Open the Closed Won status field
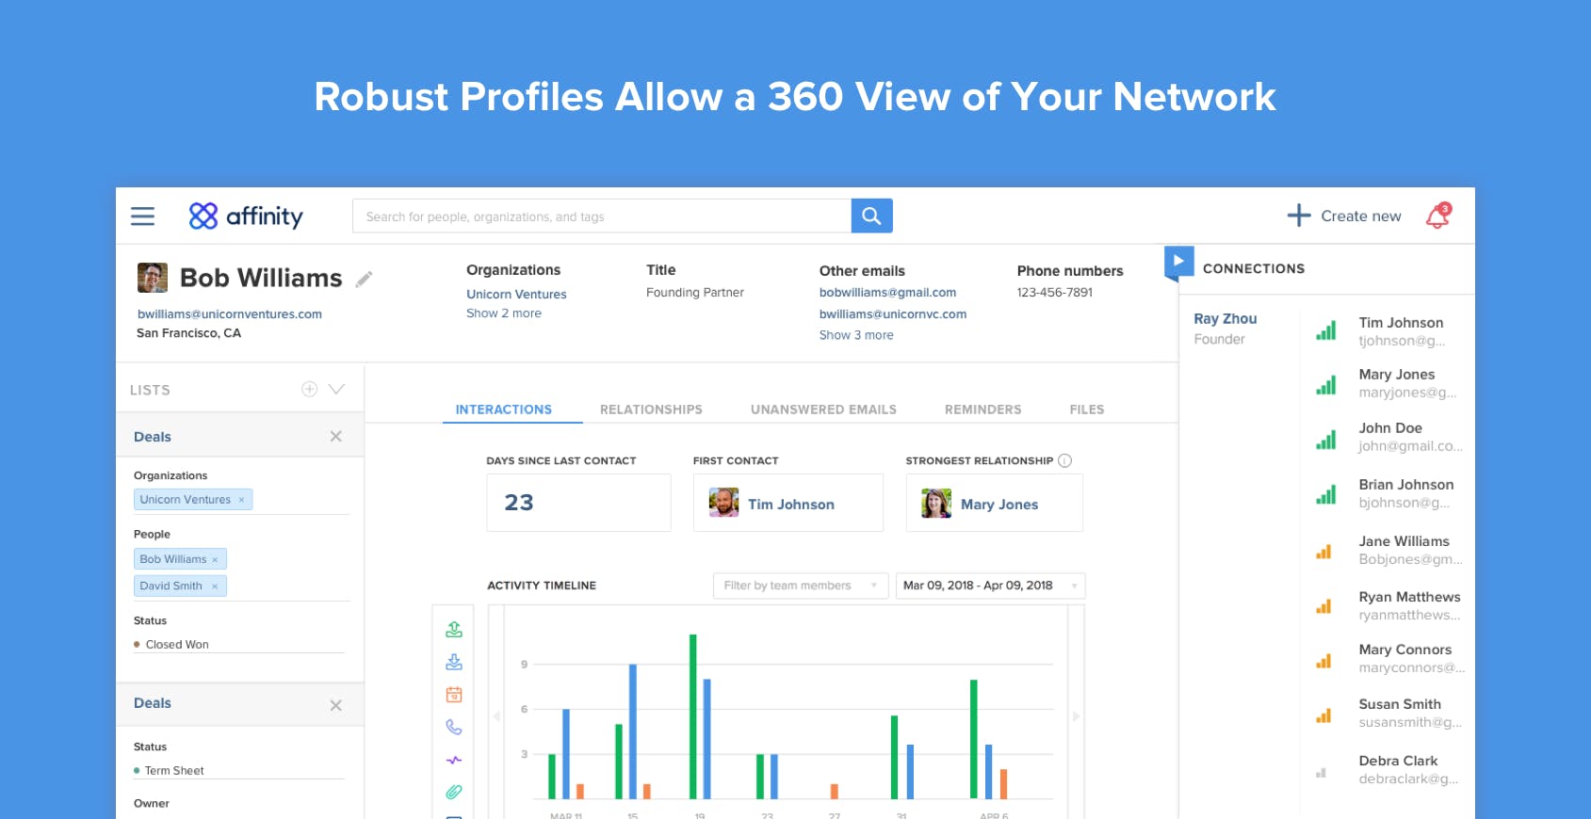1591x819 pixels. (x=239, y=645)
